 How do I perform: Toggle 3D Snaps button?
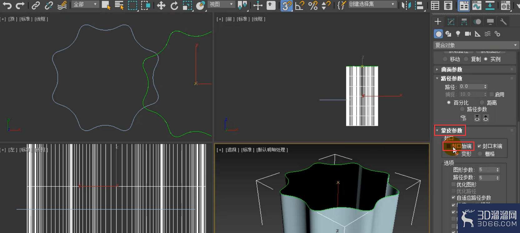pos(287,5)
